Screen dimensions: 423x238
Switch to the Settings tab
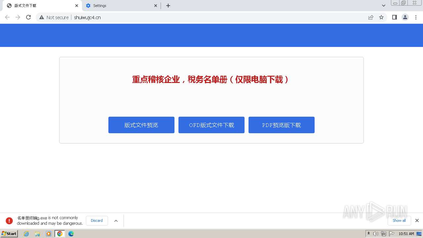121,6
